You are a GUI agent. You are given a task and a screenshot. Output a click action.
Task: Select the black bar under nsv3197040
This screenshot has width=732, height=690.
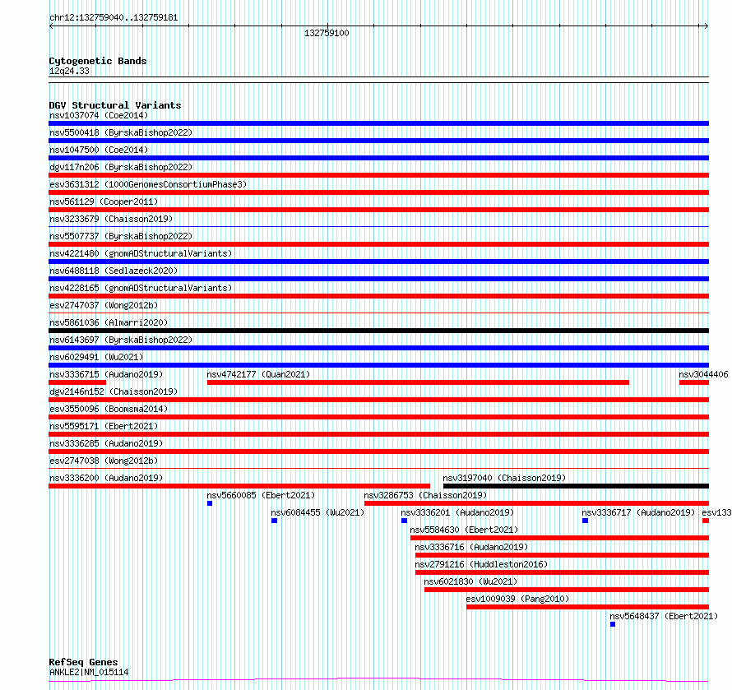pos(576,486)
